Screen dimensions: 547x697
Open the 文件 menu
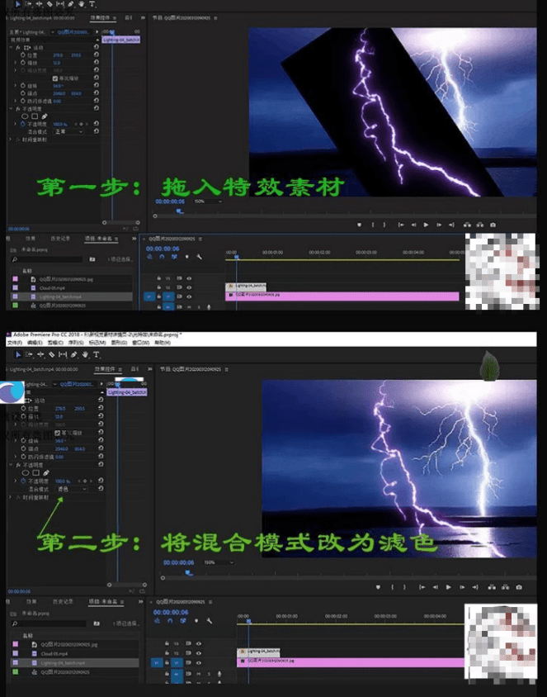pos(14,342)
